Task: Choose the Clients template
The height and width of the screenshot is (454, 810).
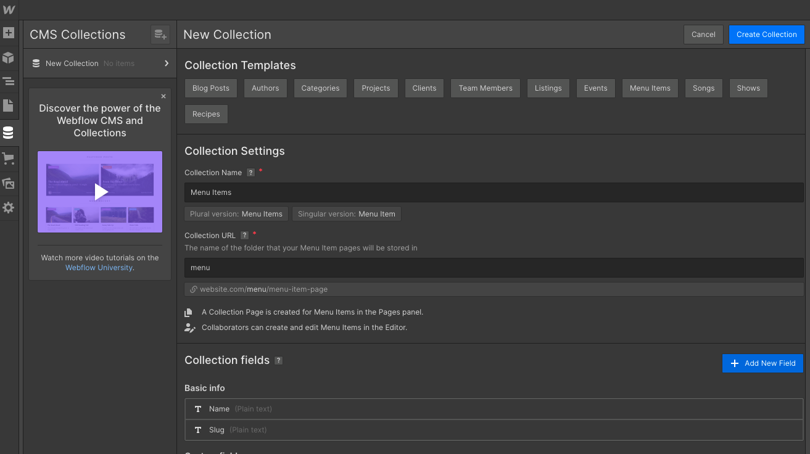Action: pos(424,88)
